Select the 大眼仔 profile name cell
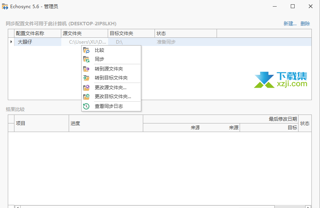This screenshot has height=208, width=320. click(38, 42)
